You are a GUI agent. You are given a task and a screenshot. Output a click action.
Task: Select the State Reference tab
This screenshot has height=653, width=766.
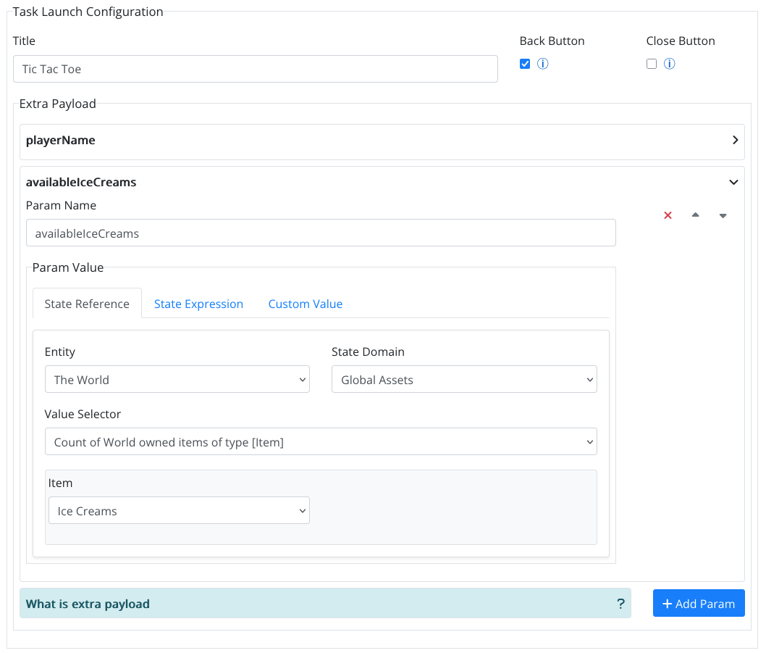[x=87, y=304]
